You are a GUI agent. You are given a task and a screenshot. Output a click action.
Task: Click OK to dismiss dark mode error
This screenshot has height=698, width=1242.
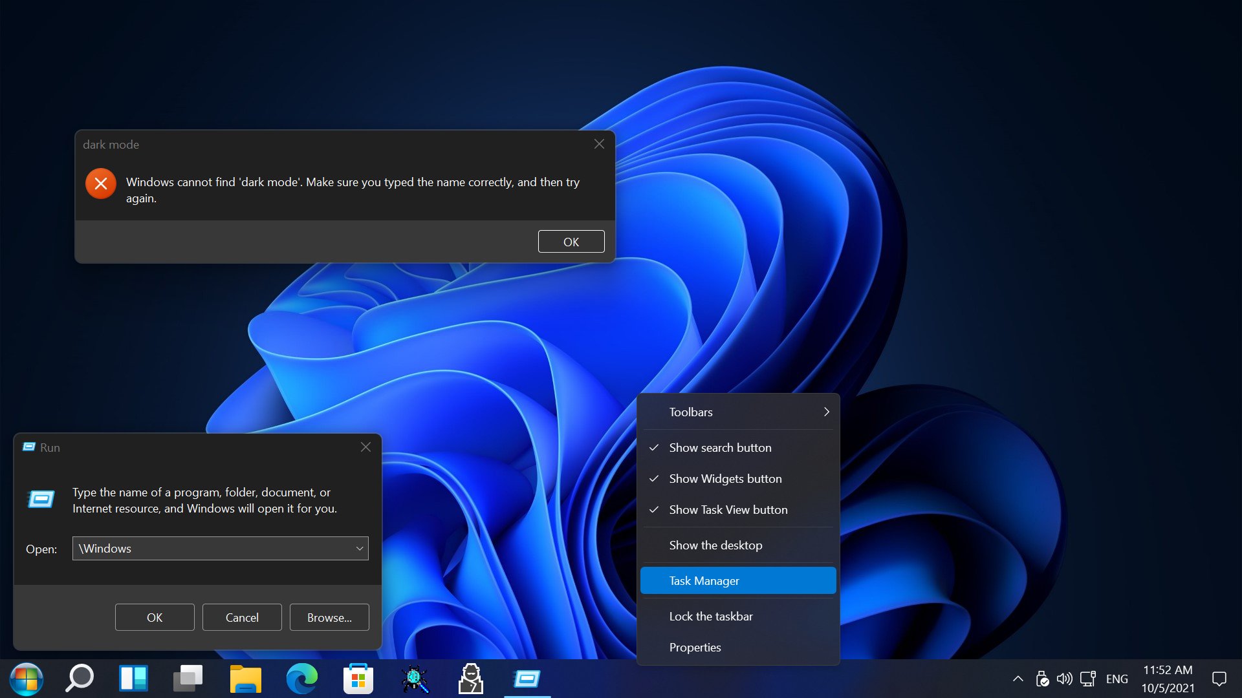[570, 241]
